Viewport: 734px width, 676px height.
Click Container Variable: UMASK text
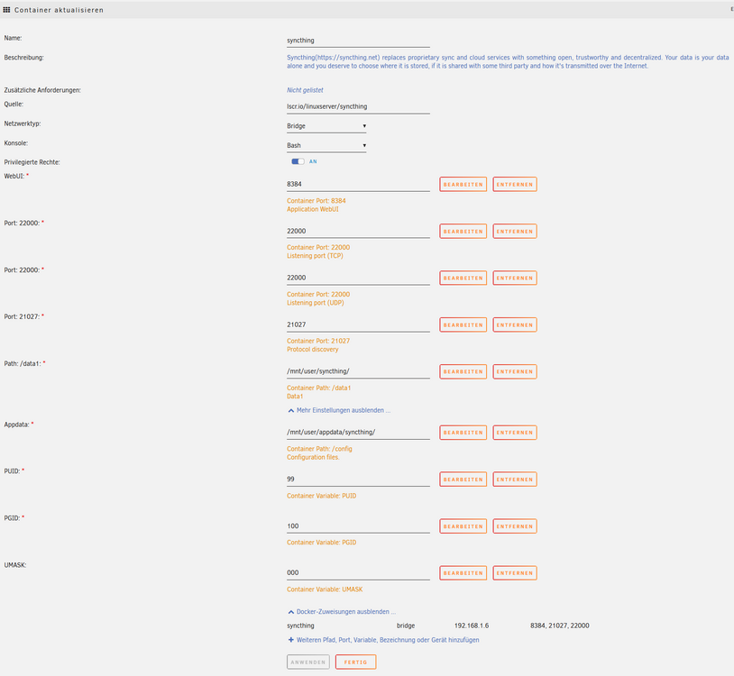tap(325, 589)
